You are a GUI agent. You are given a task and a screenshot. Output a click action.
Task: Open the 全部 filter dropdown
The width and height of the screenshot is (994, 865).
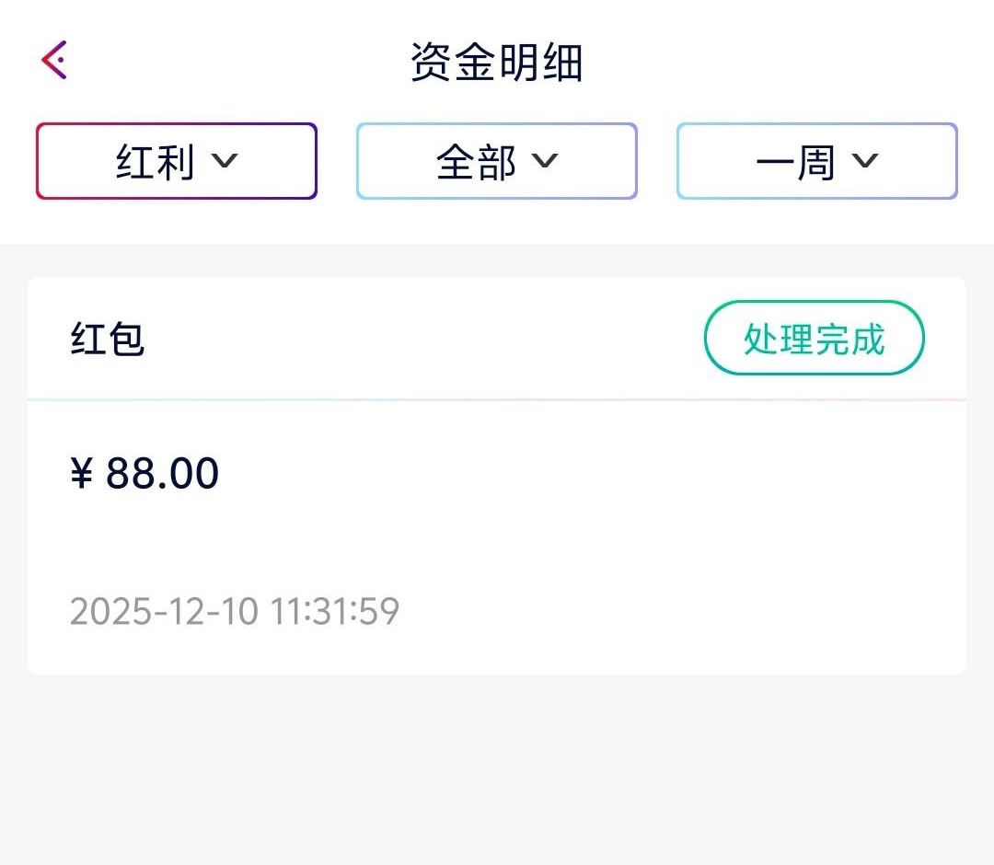tap(496, 161)
